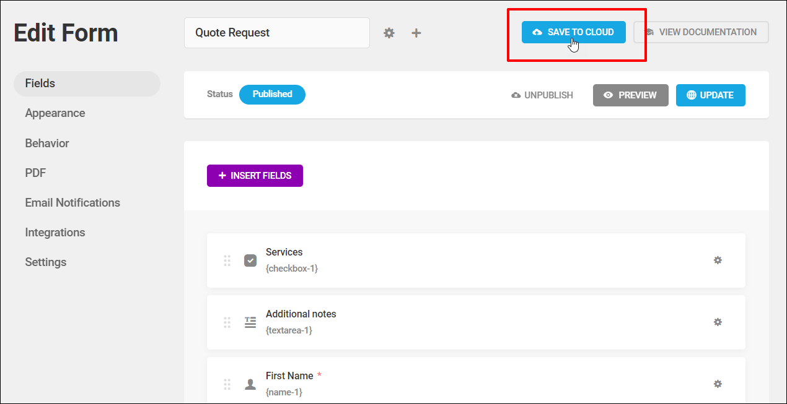Image resolution: width=787 pixels, height=404 pixels.
Task: Open the PDF section in the sidebar
Action: point(35,173)
